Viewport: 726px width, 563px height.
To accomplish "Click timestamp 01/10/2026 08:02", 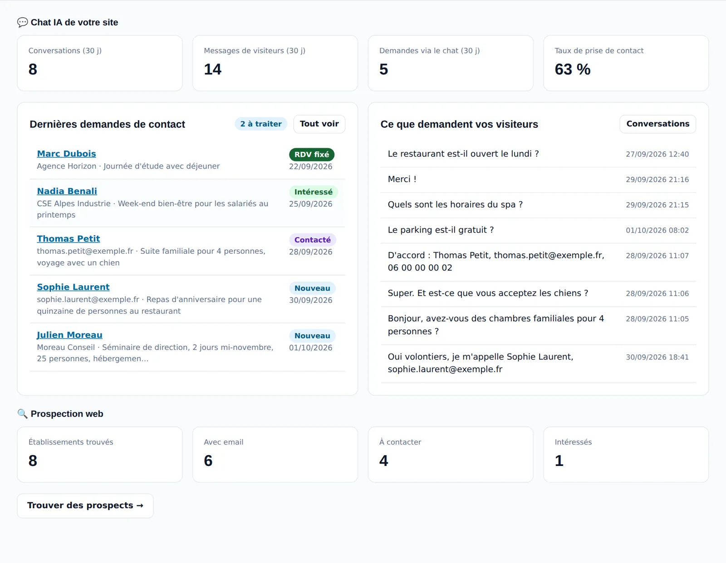I will pos(657,230).
